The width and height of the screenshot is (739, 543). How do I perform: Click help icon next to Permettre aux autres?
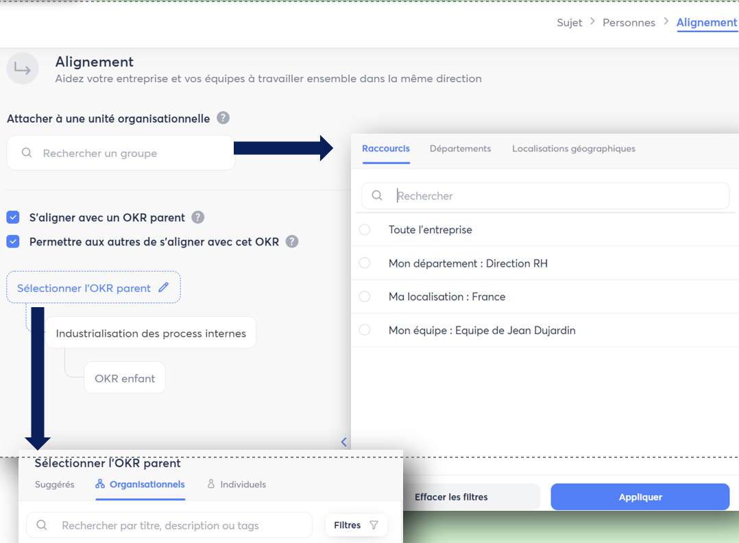(x=292, y=241)
